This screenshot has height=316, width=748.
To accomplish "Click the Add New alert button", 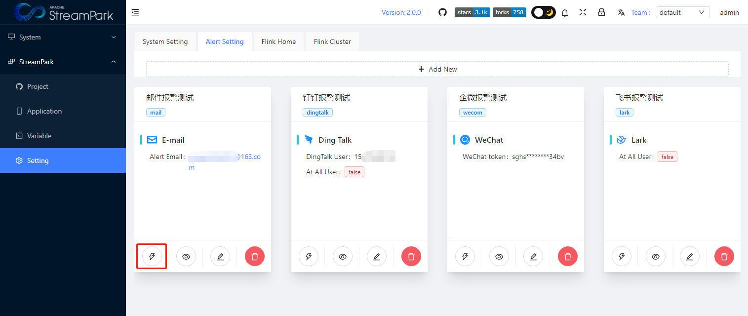I will click(437, 69).
